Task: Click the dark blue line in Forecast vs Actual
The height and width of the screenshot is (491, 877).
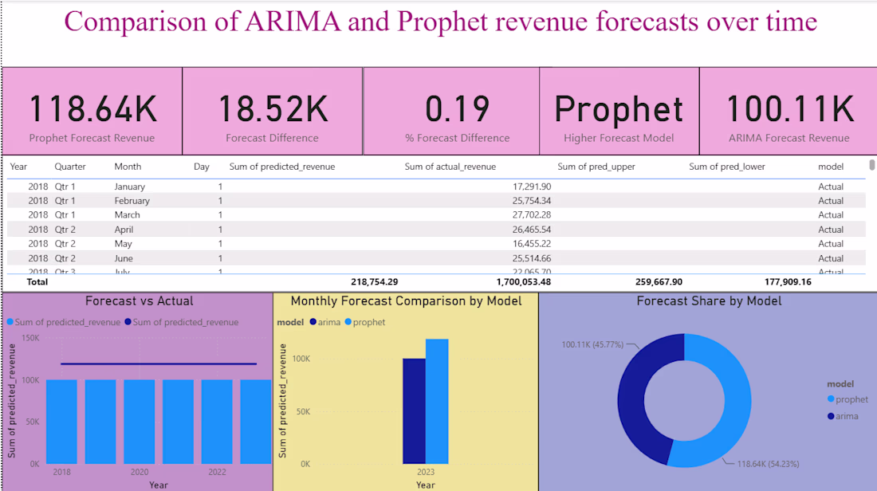Action: coord(159,364)
